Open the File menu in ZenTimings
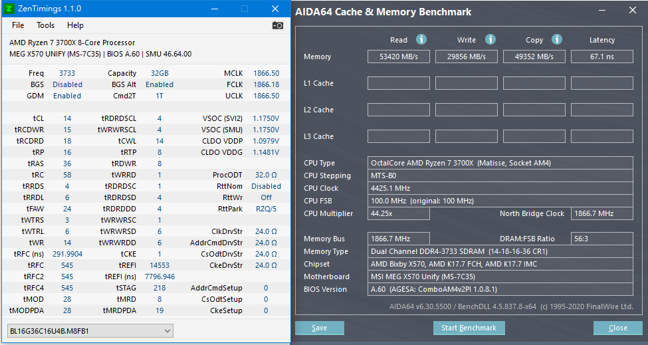This screenshot has width=648, height=345. [x=18, y=25]
